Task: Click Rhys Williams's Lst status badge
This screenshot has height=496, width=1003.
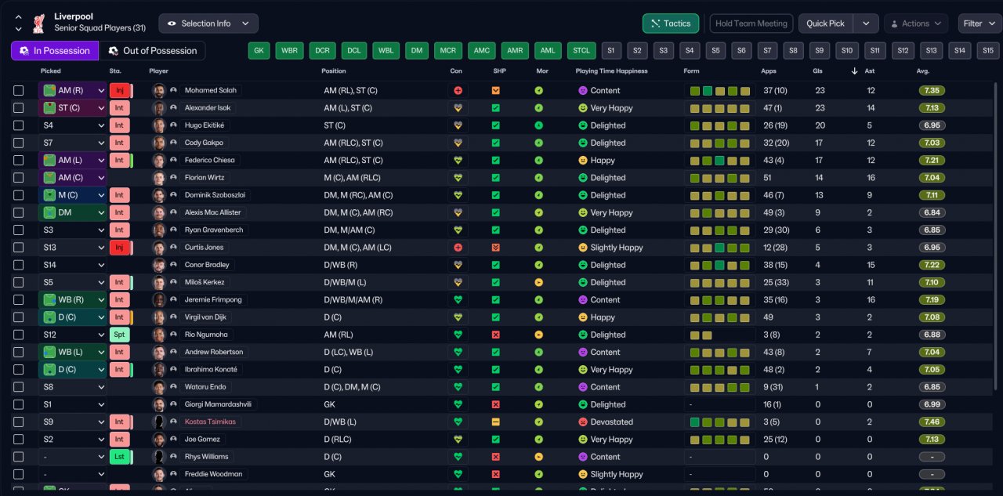Action: pyautogui.click(x=119, y=457)
